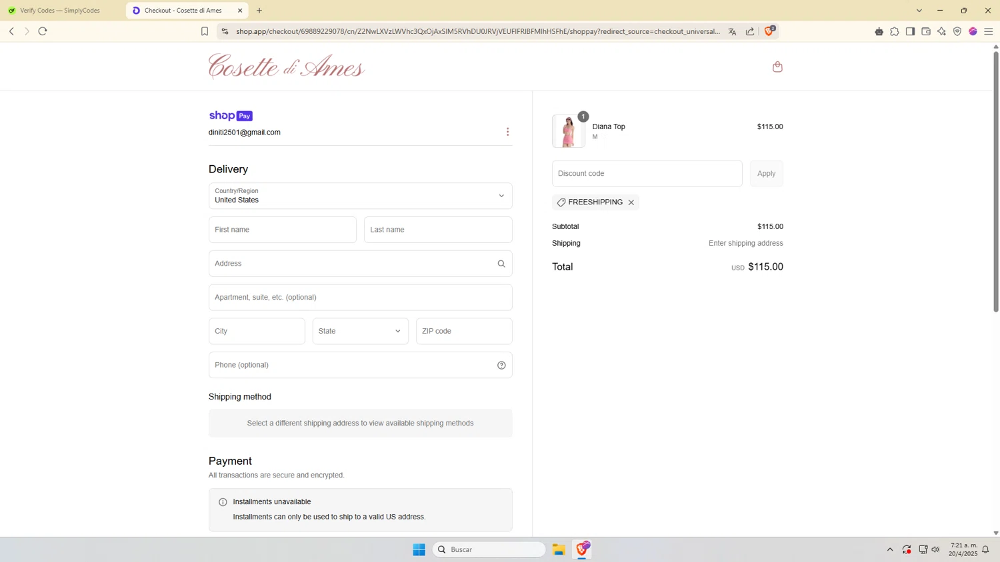
Task: Click the taskbar Buscar search box
Action: 489,549
